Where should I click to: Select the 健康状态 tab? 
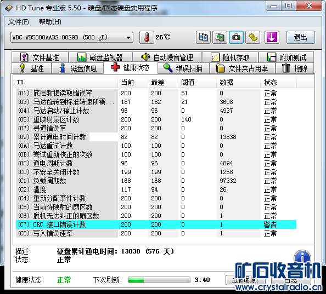[131, 67]
